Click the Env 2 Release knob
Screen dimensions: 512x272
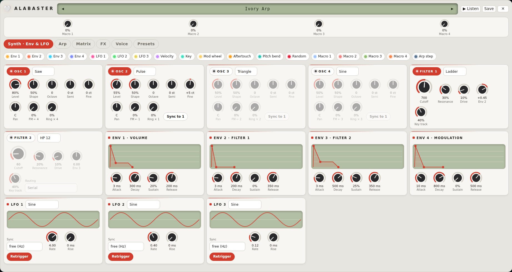click(273, 178)
